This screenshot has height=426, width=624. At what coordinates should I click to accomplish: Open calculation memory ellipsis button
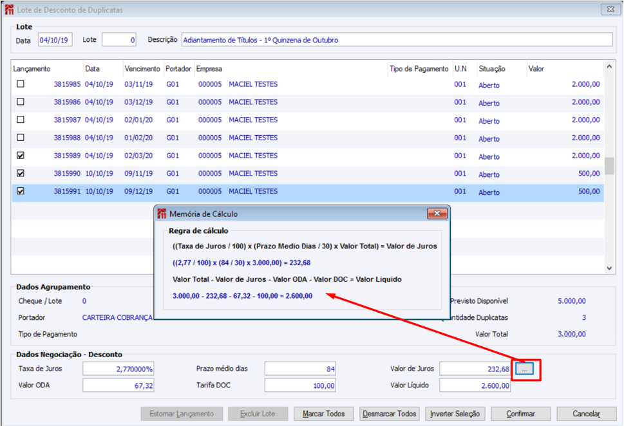pyautogui.click(x=525, y=369)
